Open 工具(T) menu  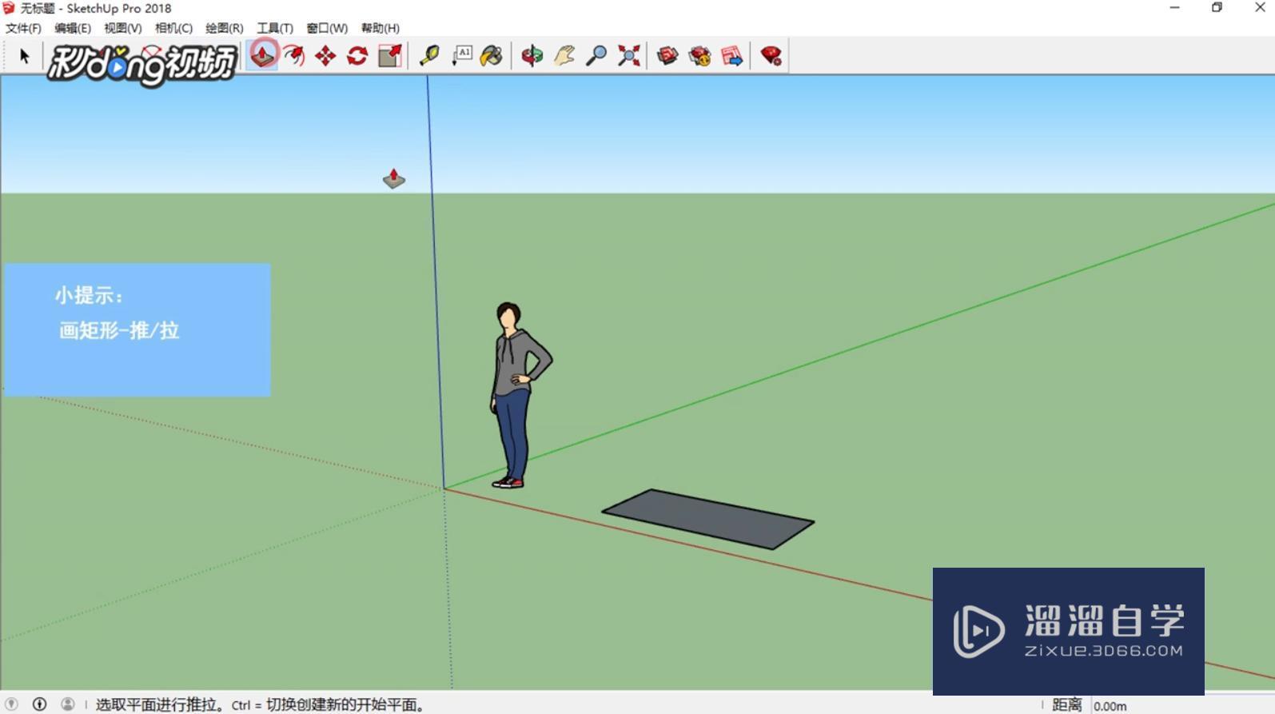click(x=275, y=28)
